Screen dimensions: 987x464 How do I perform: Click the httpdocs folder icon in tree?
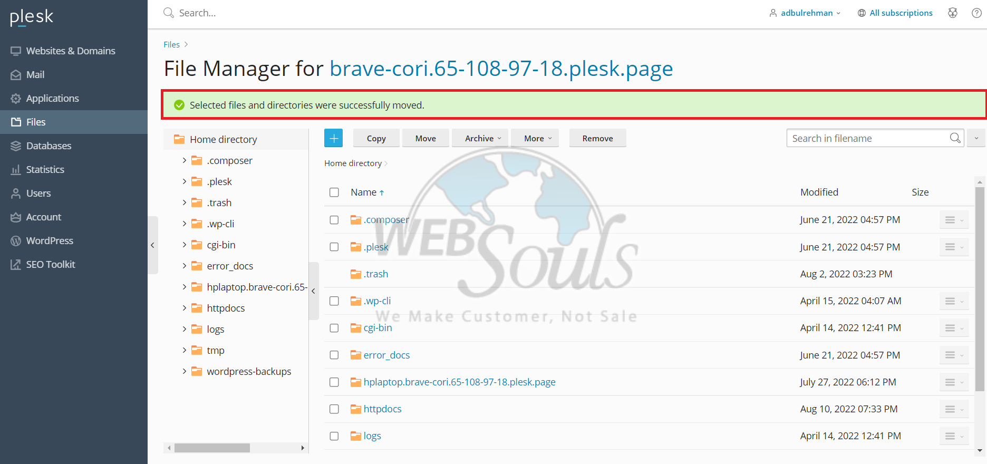click(x=197, y=308)
